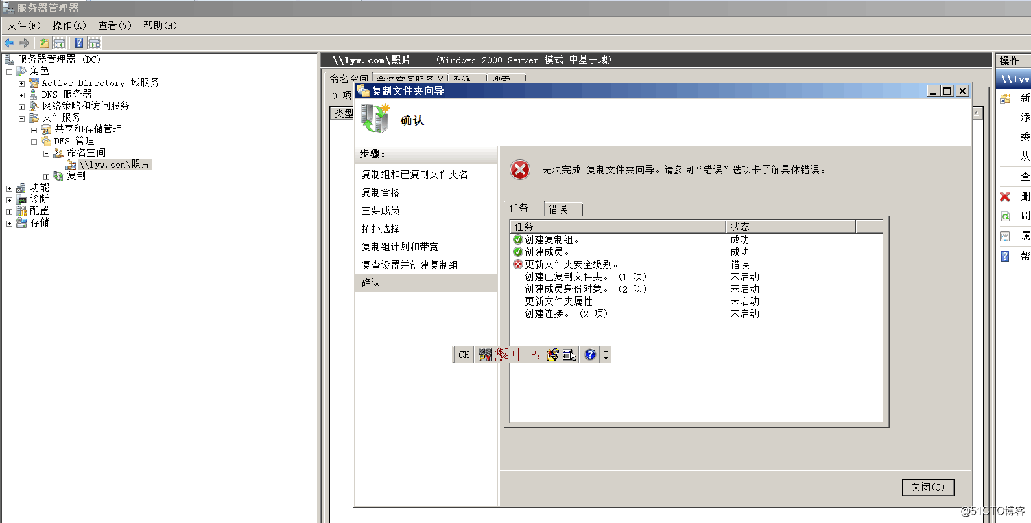1031x523 pixels.
Task: Click the 状态 column header
Action: pos(790,227)
